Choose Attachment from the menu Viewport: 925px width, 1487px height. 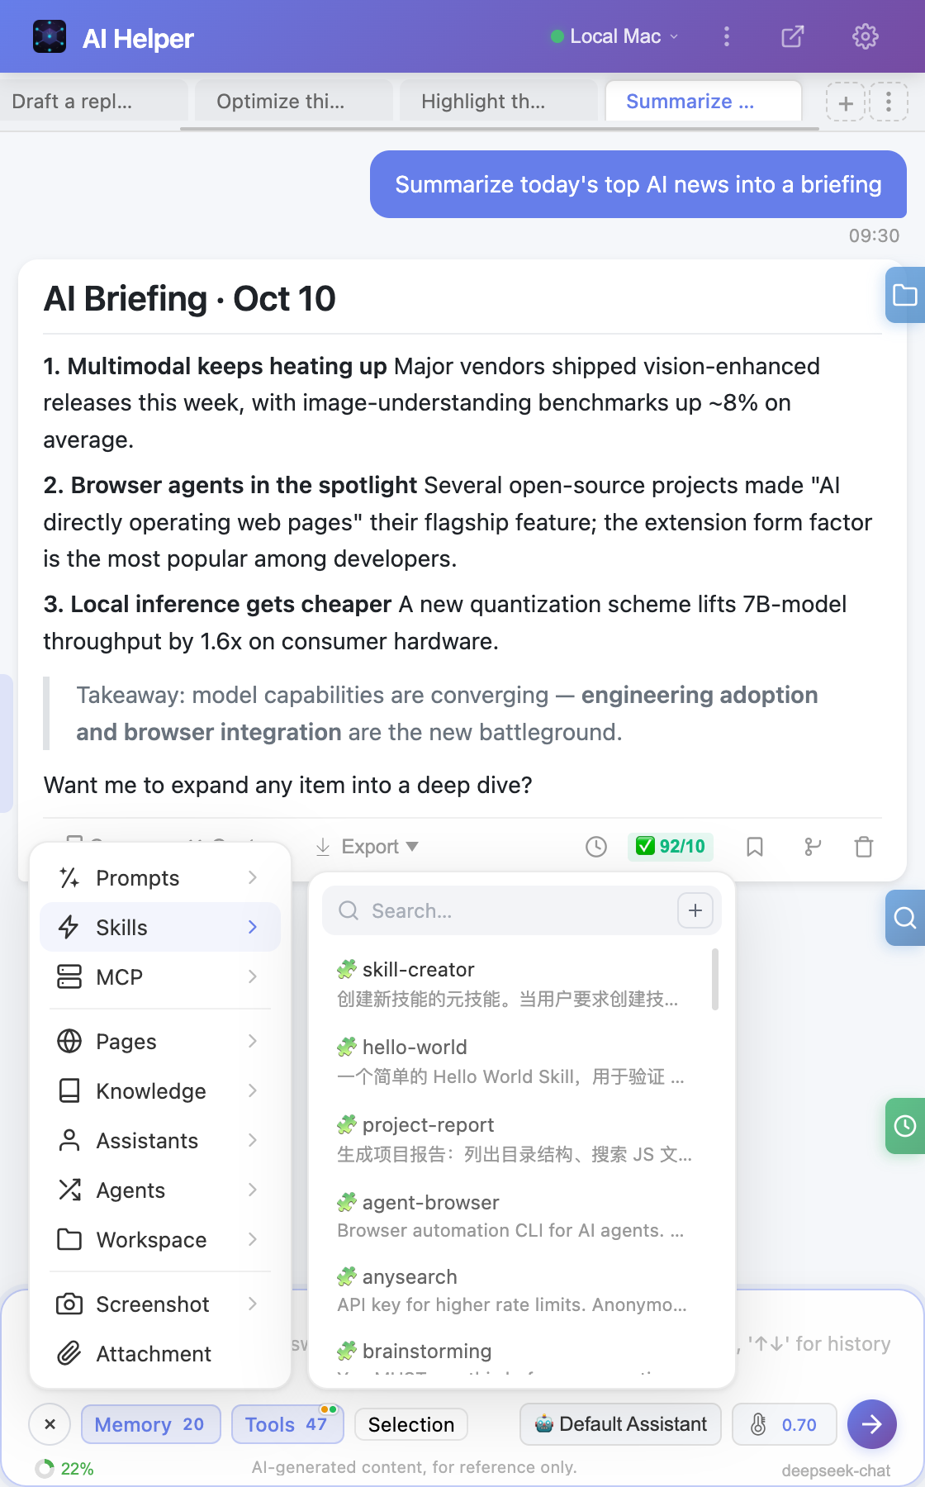(x=160, y=1354)
